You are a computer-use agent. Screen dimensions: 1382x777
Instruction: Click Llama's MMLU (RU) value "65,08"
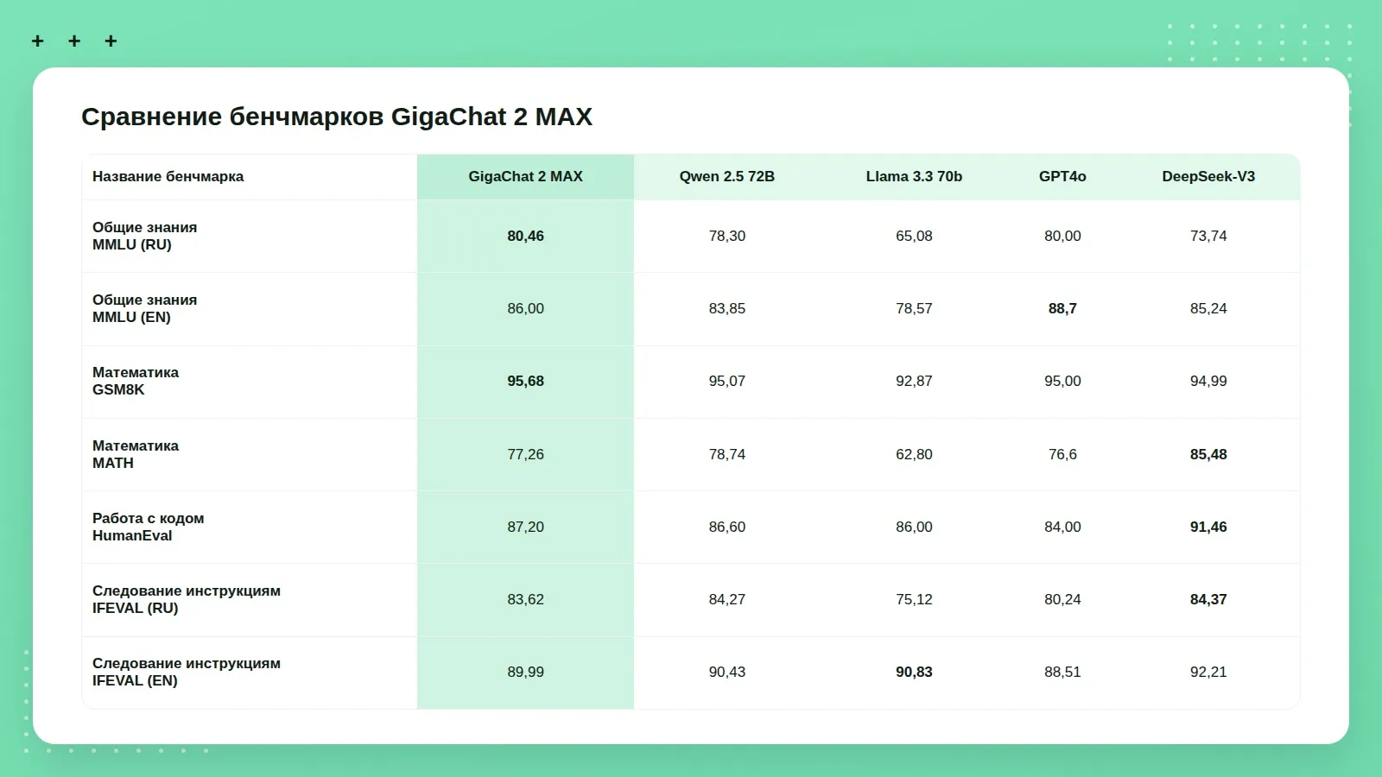[x=914, y=236]
